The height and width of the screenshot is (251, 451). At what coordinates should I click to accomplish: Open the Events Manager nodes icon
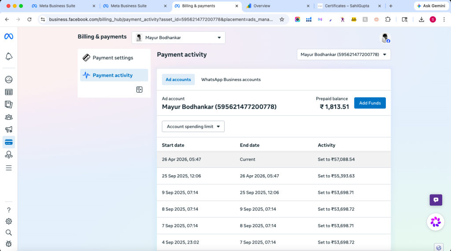tap(9, 155)
